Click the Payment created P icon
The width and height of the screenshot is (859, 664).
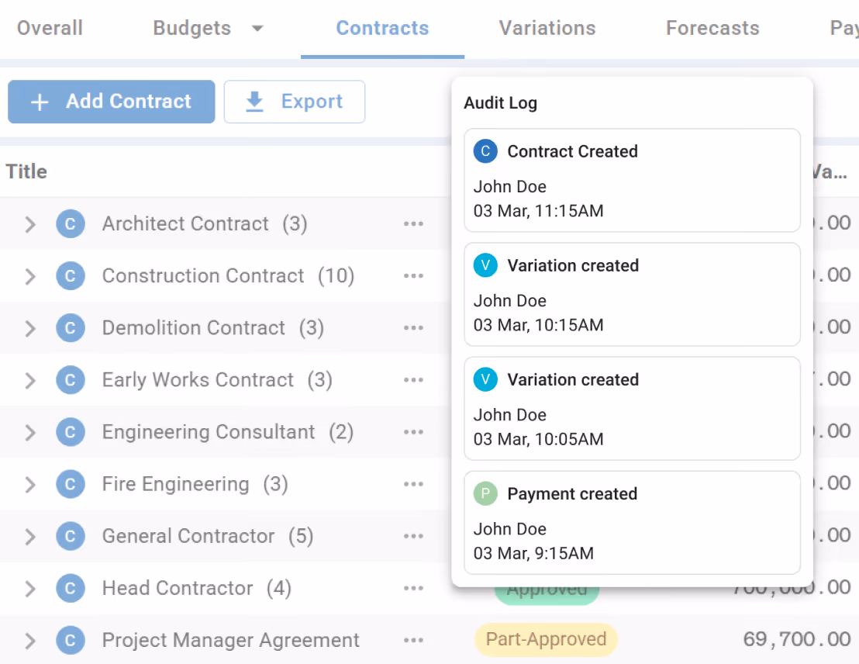pos(485,493)
